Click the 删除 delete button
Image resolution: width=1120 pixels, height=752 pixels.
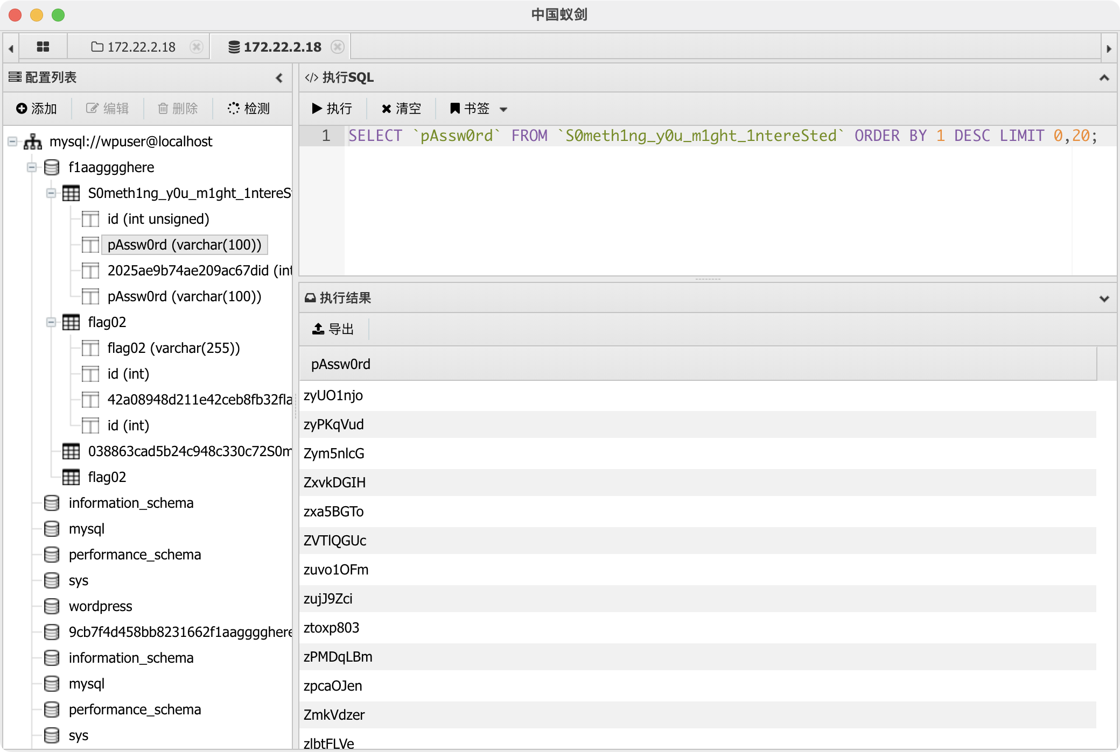pyautogui.click(x=178, y=109)
